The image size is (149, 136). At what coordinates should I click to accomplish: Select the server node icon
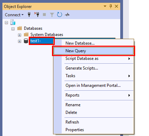coord(13,22)
